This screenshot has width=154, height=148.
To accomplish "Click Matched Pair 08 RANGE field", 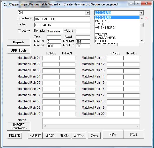I will [51, 102].
